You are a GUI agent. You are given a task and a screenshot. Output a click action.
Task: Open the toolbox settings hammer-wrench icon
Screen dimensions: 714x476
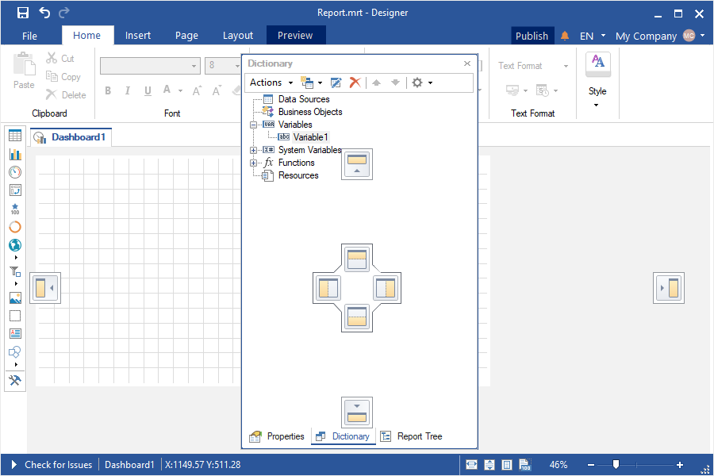pyautogui.click(x=15, y=381)
